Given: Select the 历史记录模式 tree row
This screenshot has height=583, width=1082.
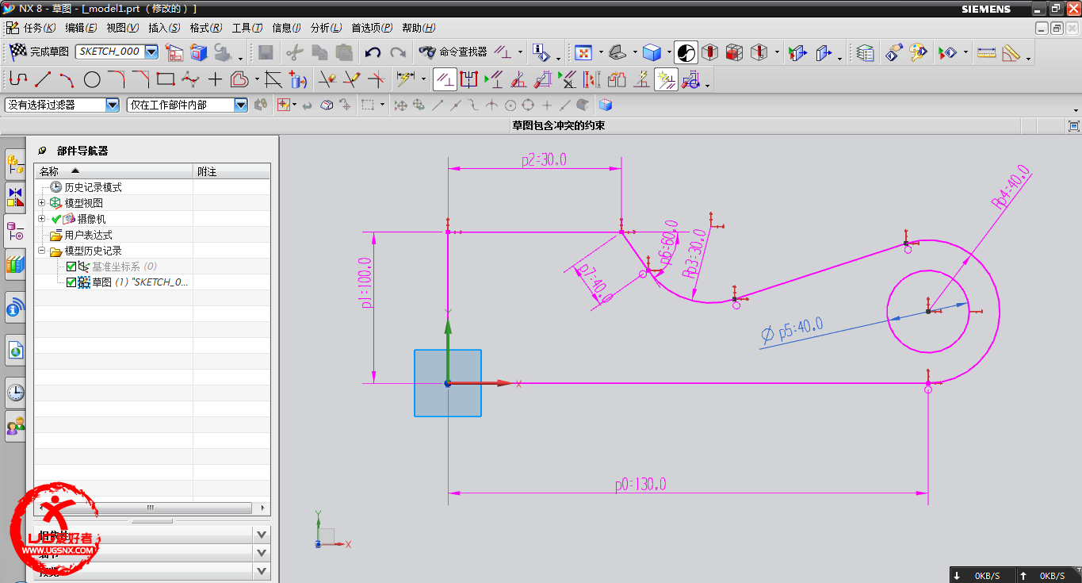Looking at the screenshot, I should click(152, 187).
